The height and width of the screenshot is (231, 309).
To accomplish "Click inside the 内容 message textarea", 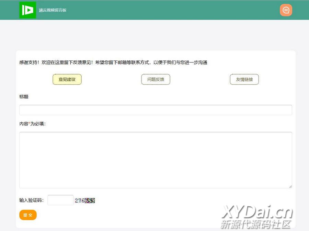I will tap(156, 160).
